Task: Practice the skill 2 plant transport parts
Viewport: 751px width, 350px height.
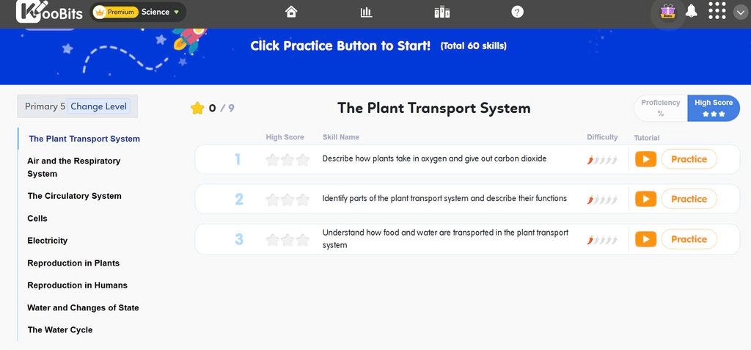Action: click(x=689, y=199)
